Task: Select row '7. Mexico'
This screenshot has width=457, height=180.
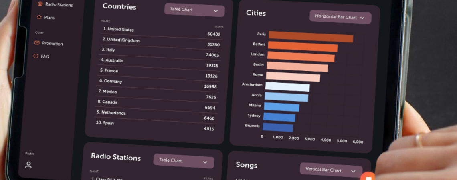Action: 157,94
